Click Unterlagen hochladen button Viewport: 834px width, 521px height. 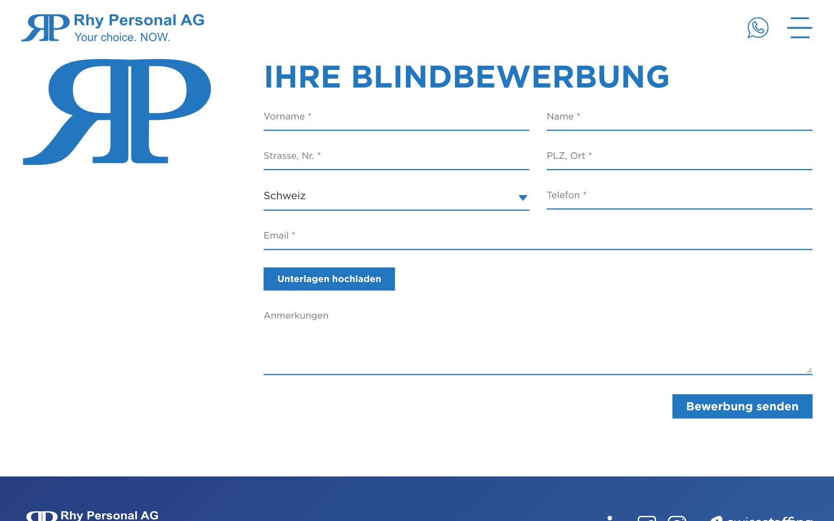point(329,279)
